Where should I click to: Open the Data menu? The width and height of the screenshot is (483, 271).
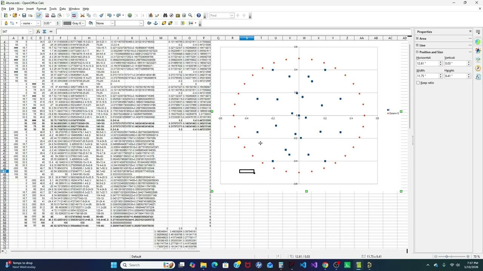[x=62, y=9]
